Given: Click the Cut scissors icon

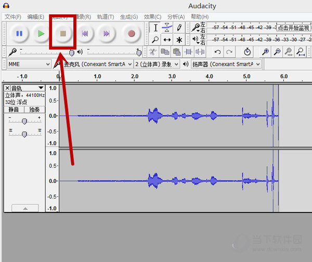Looking at the screenshot, I should coord(152,52).
